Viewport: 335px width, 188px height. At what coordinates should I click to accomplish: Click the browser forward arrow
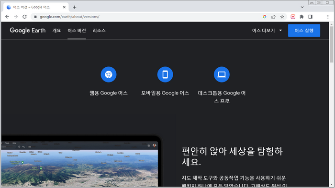pos(16,17)
